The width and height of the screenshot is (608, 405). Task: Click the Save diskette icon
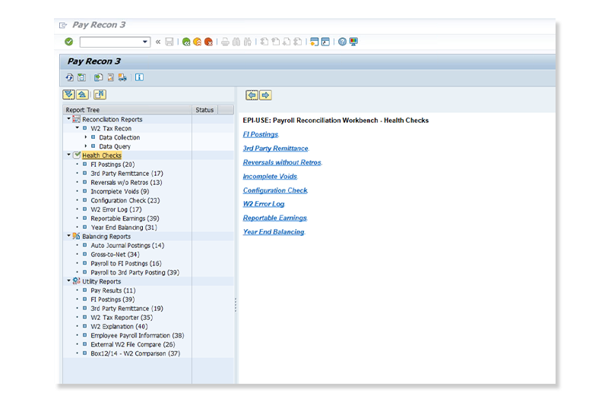click(x=169, y=42)
